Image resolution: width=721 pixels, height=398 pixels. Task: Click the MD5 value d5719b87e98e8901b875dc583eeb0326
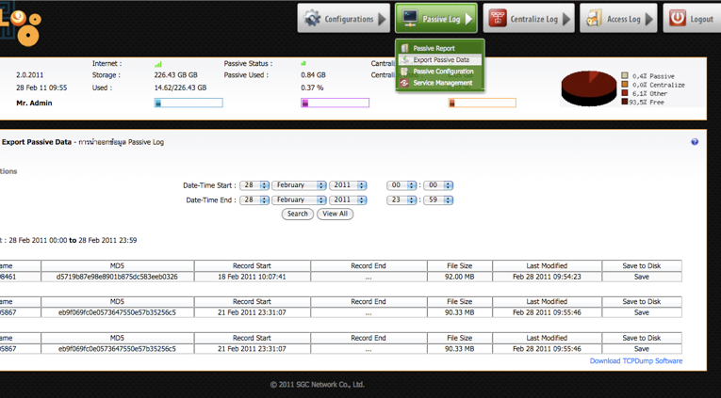click(x=117, y=277)
